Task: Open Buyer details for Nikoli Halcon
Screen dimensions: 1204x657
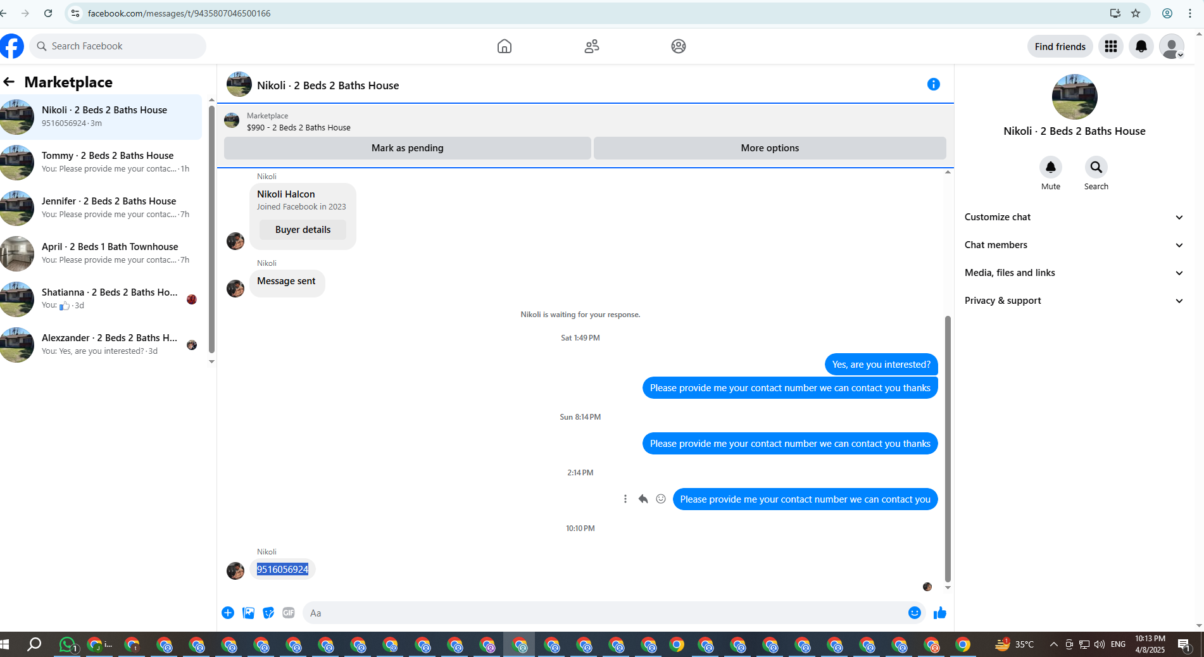Action: (303, 230)
